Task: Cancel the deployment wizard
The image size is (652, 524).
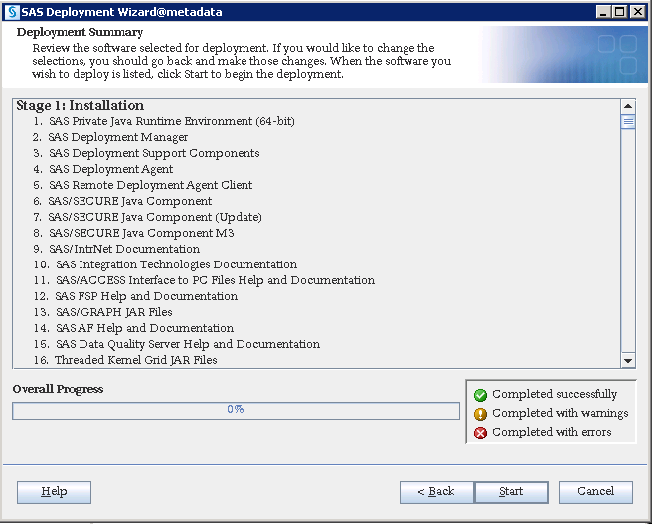Action: pos(595,492)
